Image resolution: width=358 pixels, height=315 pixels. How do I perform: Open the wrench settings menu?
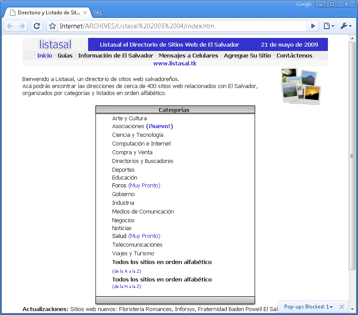pos(346,26)
